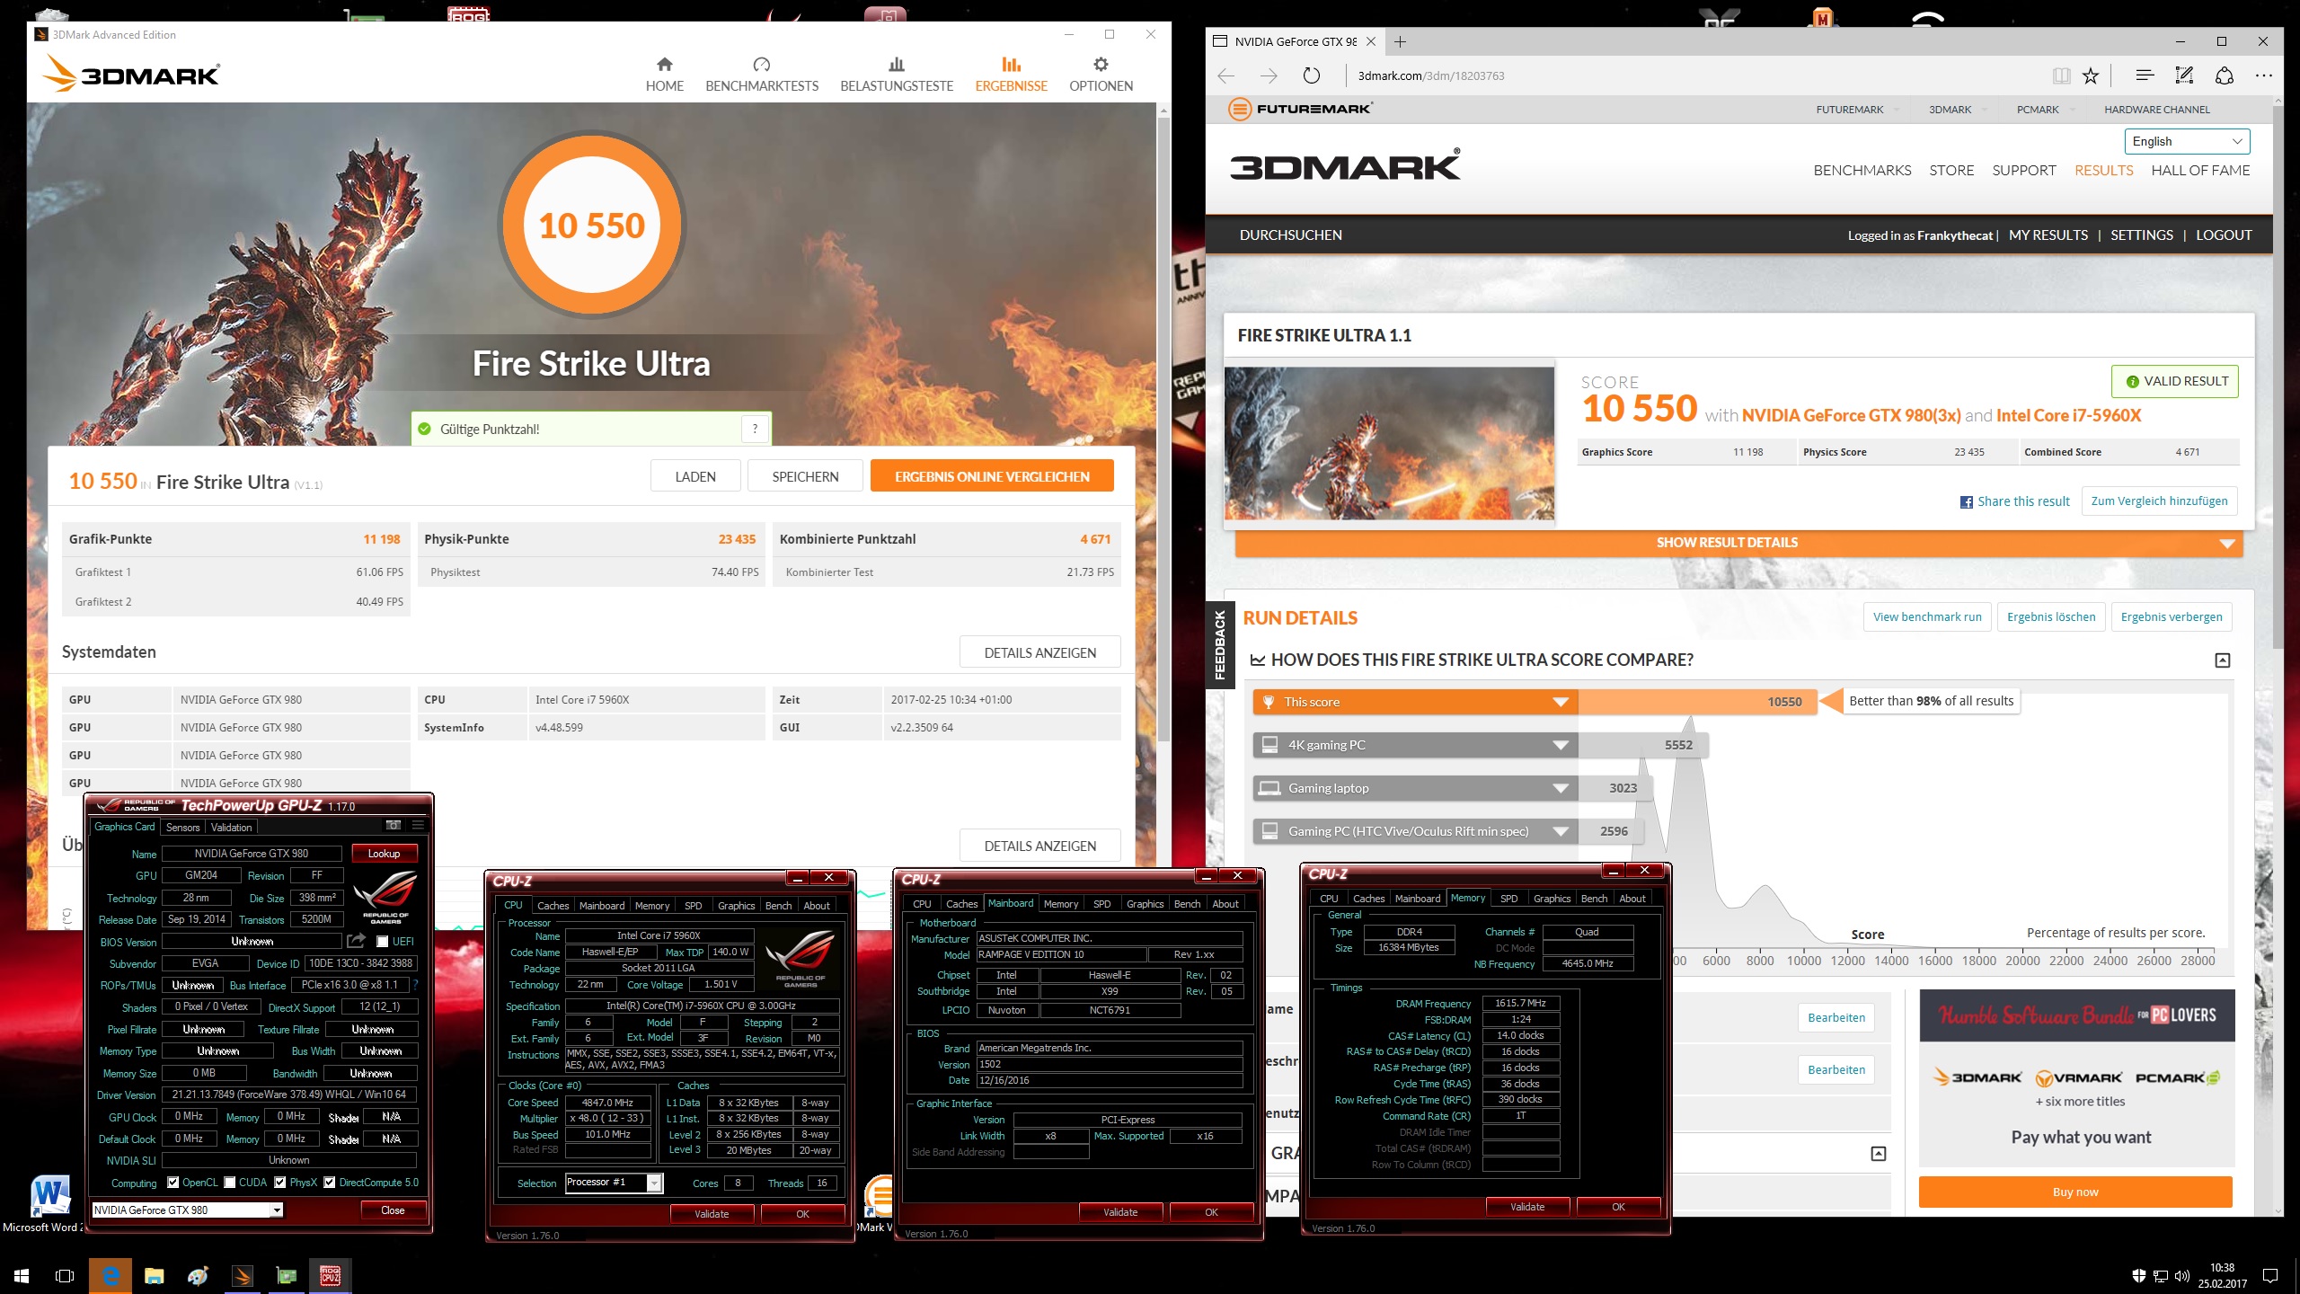Click the SPEICHERN button

click(x=805, y=476)
